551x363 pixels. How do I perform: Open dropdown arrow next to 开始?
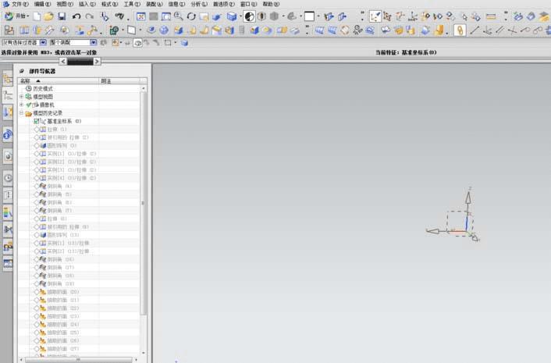(x=28, y=16)
